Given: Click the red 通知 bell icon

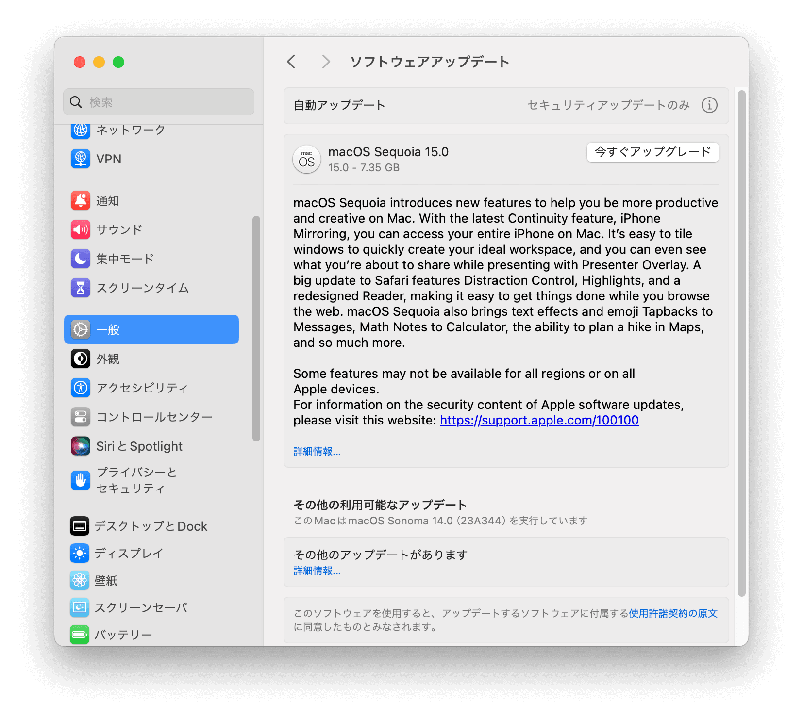Looking at the screenshot, I should 81,200.
